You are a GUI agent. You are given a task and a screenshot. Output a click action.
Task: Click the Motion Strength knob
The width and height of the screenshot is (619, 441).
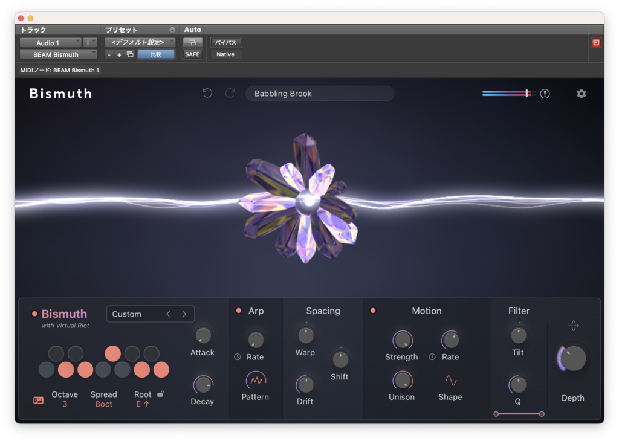tap(402, 340)
